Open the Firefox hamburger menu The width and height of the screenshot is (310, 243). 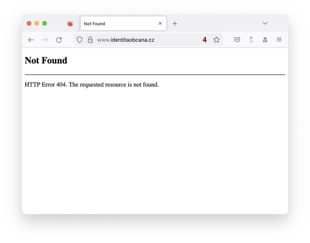pyautogui.click(x=279, y=40)
